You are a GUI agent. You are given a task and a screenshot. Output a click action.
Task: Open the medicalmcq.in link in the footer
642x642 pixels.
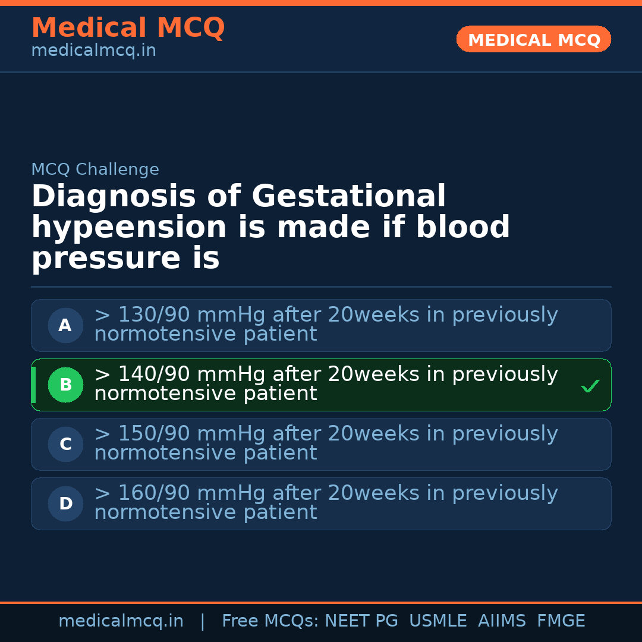[x=121, y=621]
